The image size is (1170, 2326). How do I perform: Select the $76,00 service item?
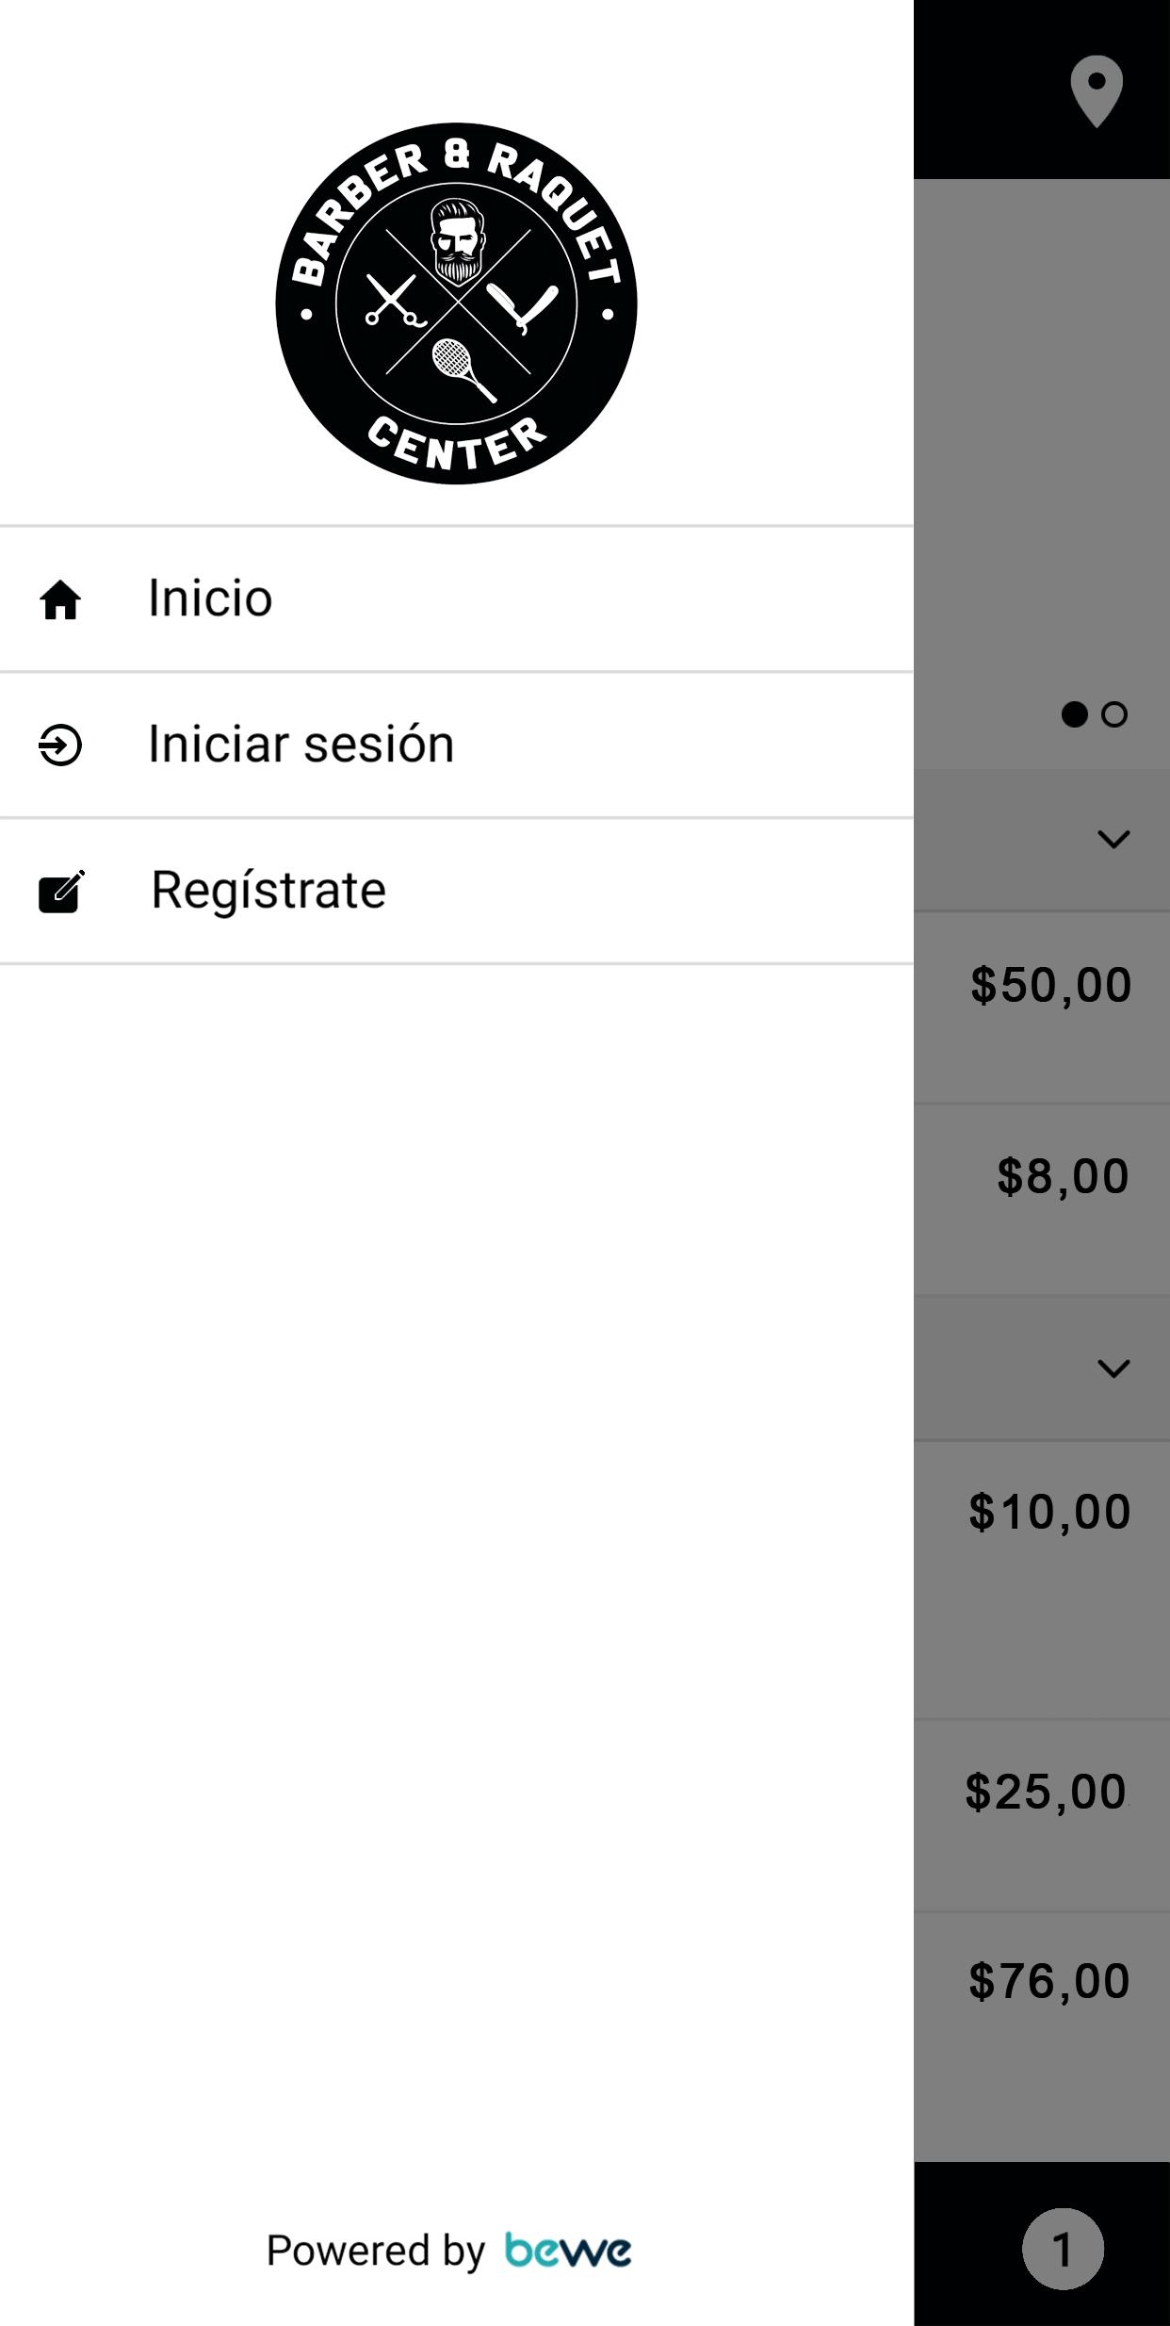pyautogui.click(x=1042, y=2037)
